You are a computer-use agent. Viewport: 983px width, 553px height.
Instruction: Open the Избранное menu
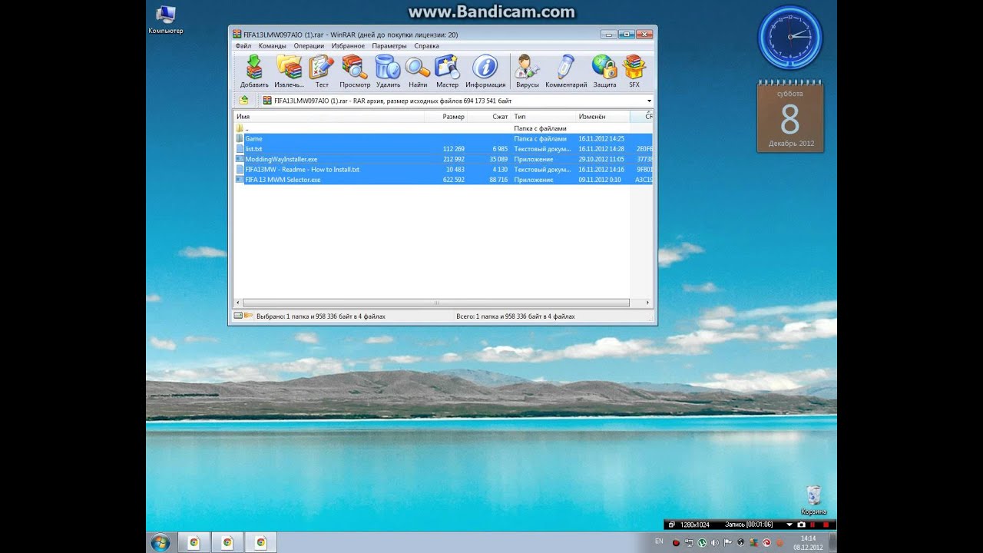pos(349,46)
